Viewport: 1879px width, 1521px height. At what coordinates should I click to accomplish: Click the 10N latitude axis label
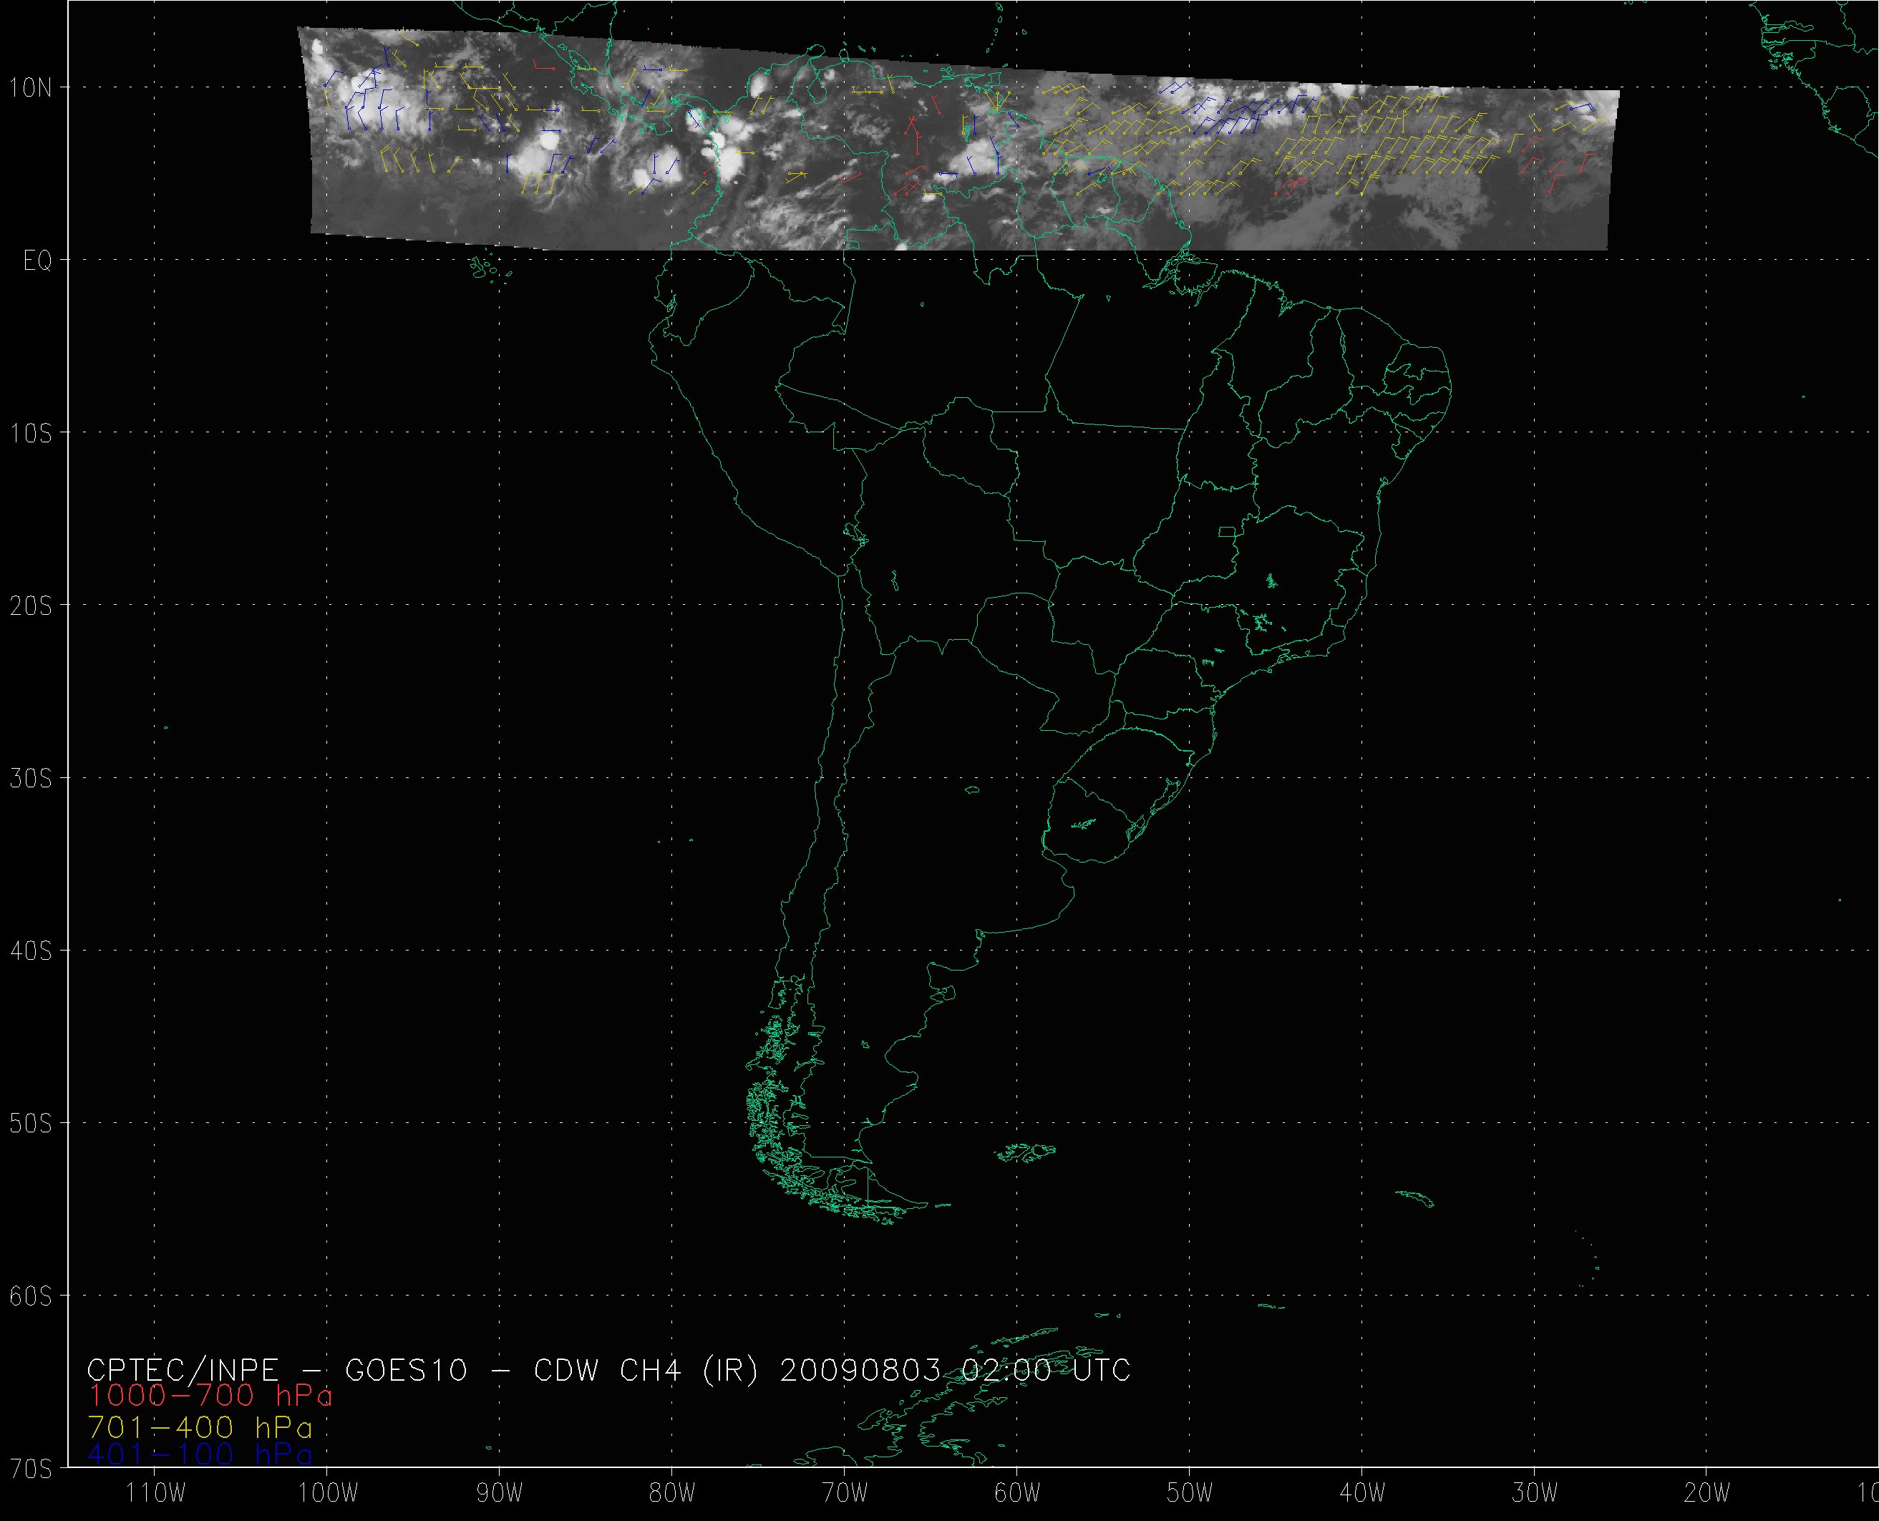pos(31,87)
